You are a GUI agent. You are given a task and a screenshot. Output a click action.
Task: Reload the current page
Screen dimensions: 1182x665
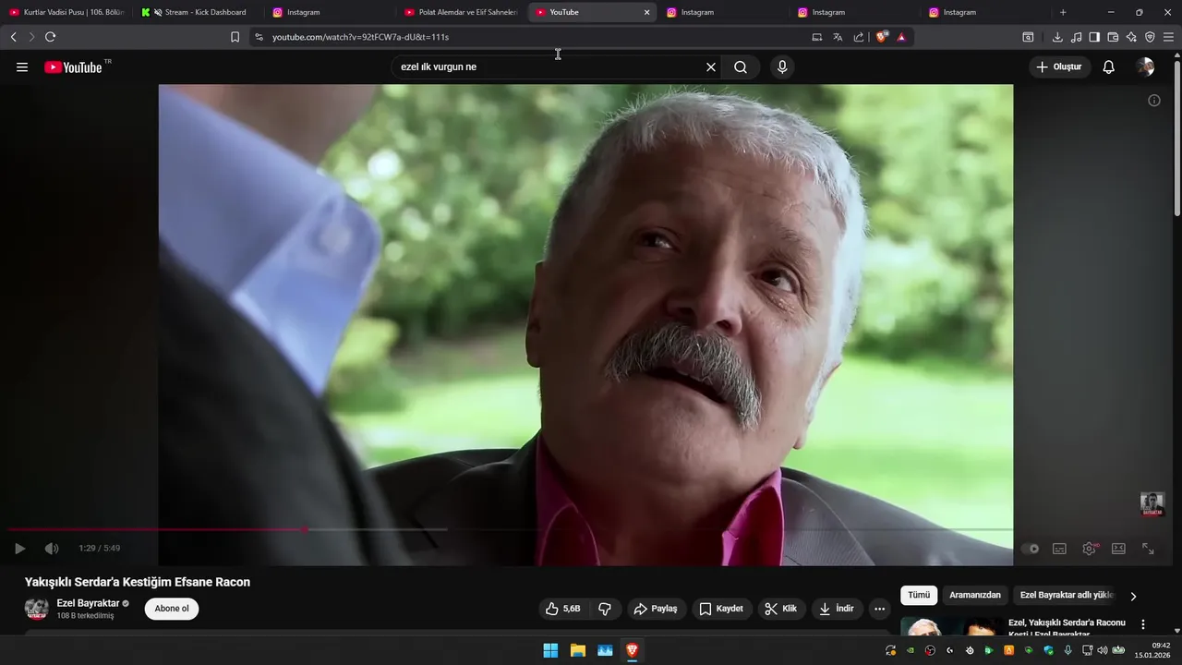pyautogui.click(x=50, y=37)
